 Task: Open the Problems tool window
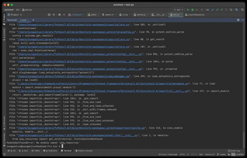tap(50, 151)
